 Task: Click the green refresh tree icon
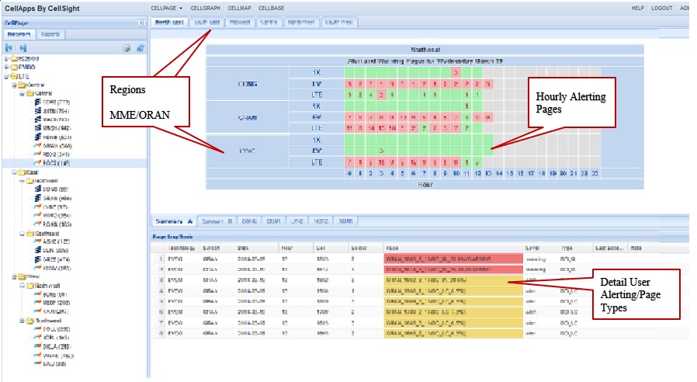(x=126, y=48)
